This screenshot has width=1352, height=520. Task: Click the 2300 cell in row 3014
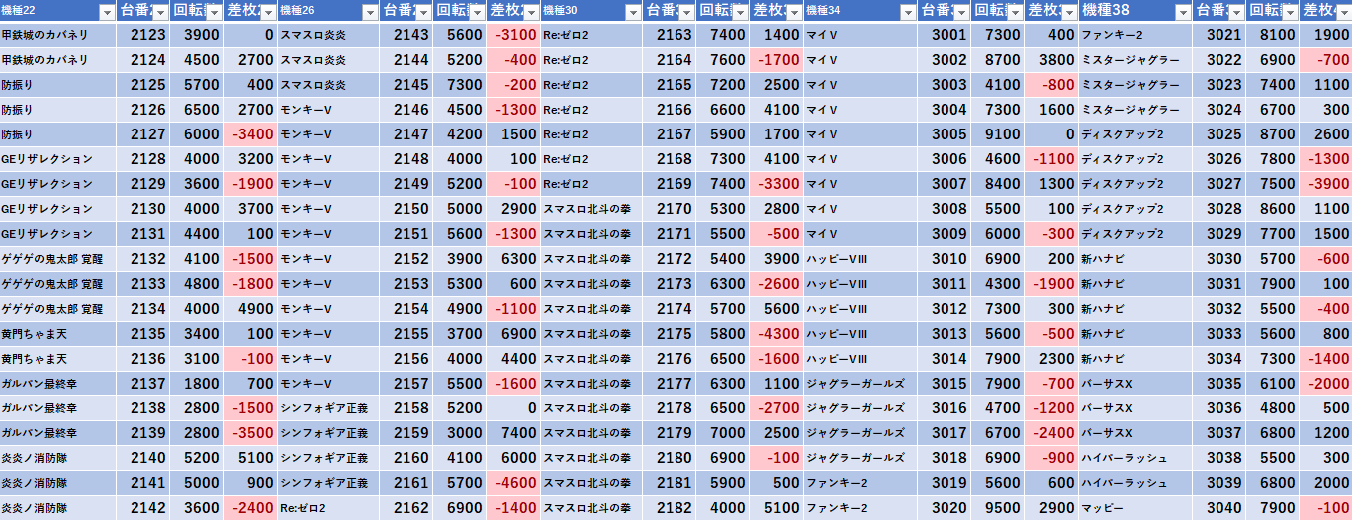(1051, 359)
